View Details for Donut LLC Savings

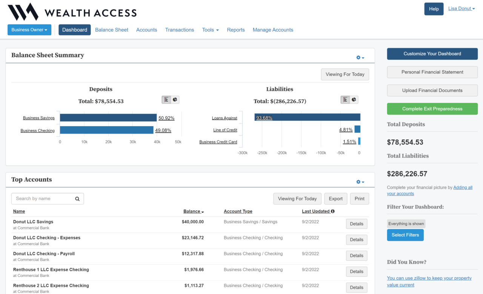[356, 224]
